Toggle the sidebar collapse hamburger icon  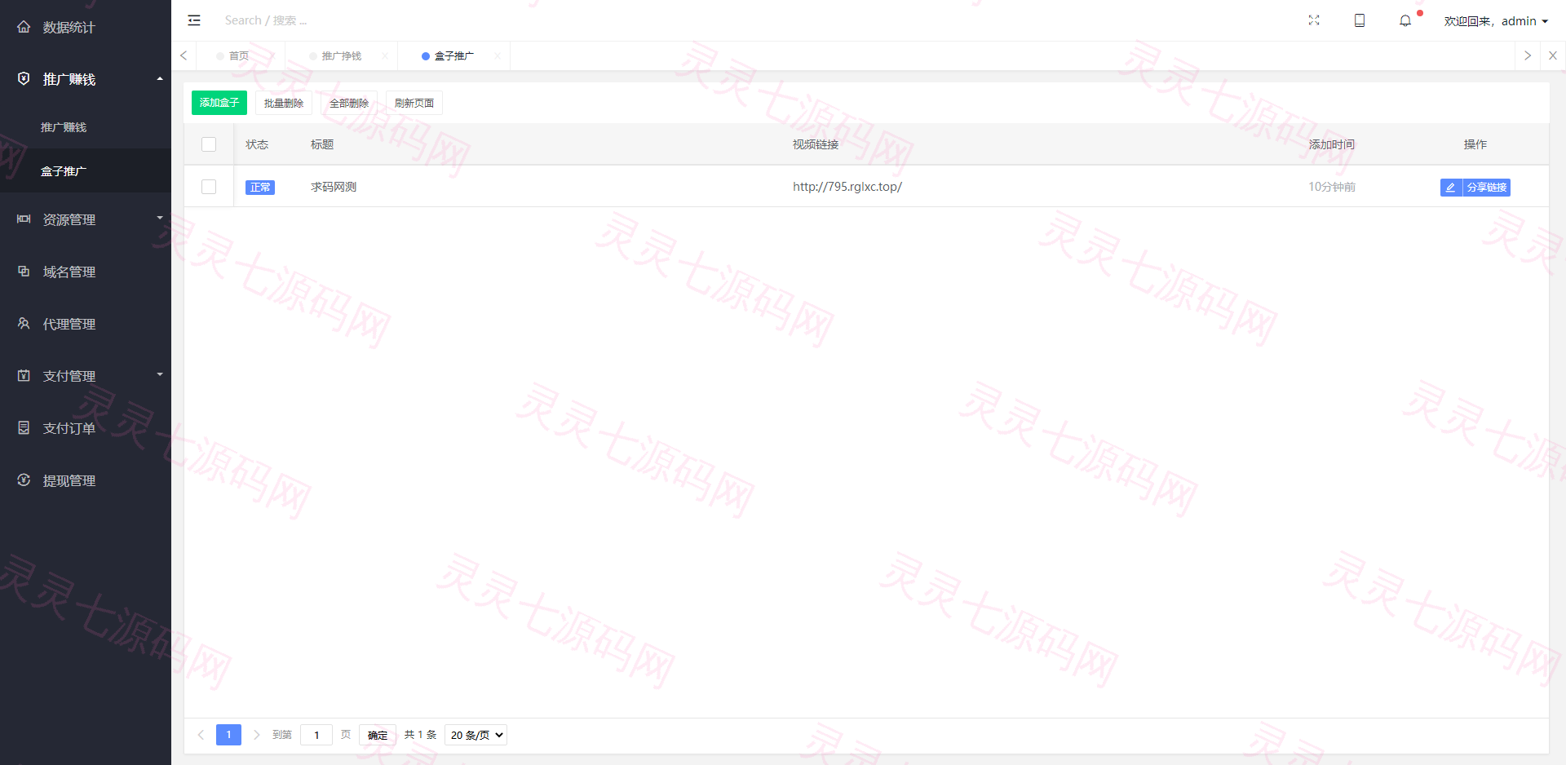[x=194, y=20]
